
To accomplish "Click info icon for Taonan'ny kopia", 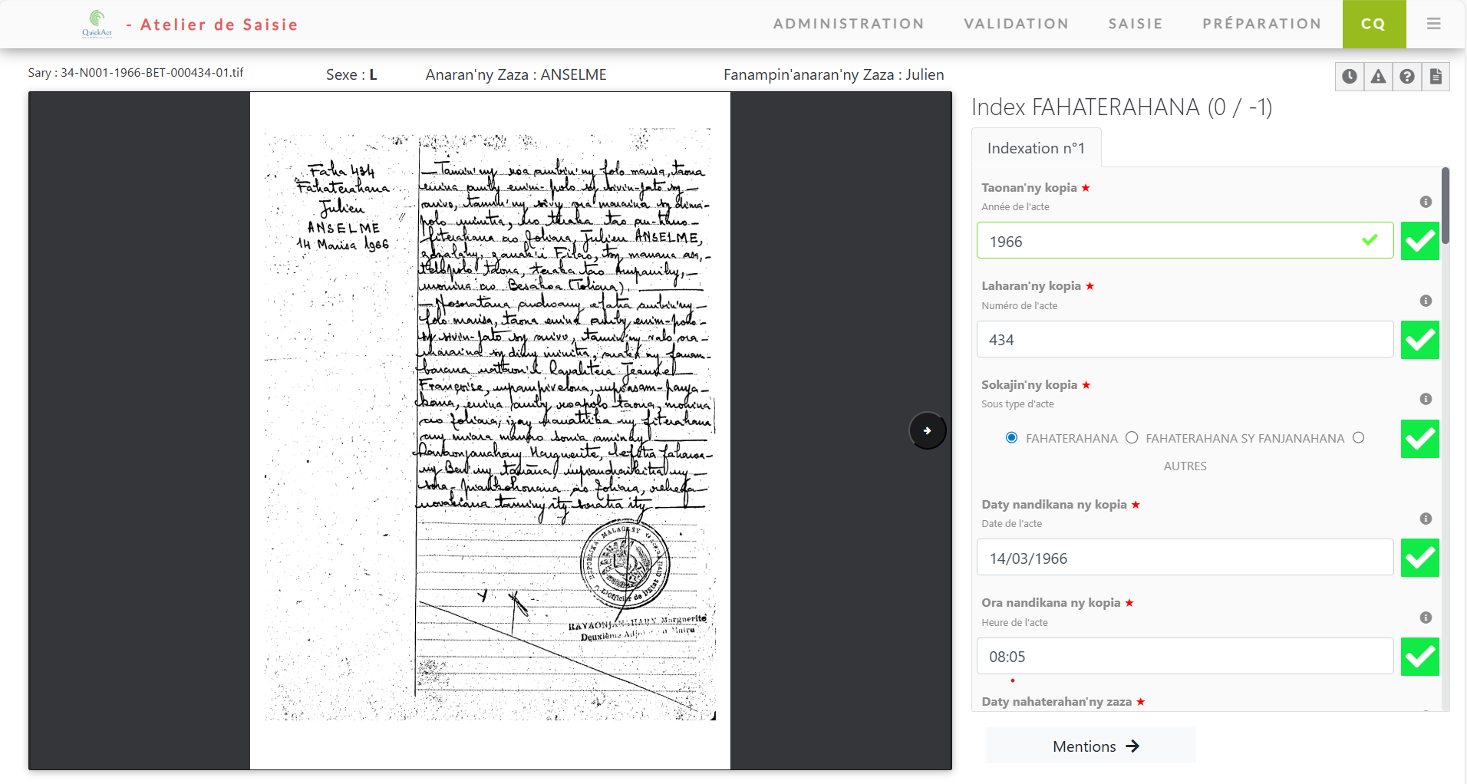I will pyautogui.click(x=1426, y=202).
